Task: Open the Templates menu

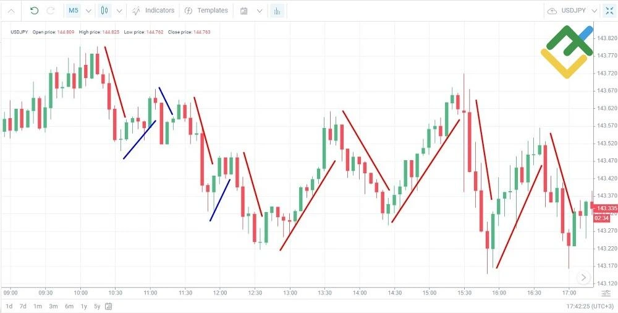Action: pos(206,11)
